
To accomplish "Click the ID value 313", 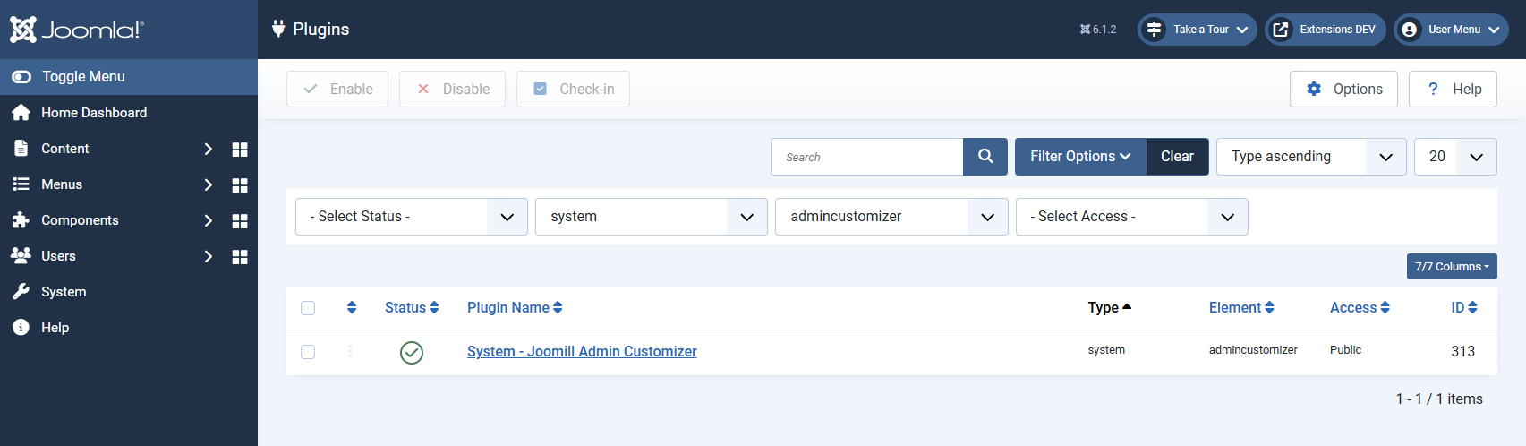I will [x=1462, y=352].
